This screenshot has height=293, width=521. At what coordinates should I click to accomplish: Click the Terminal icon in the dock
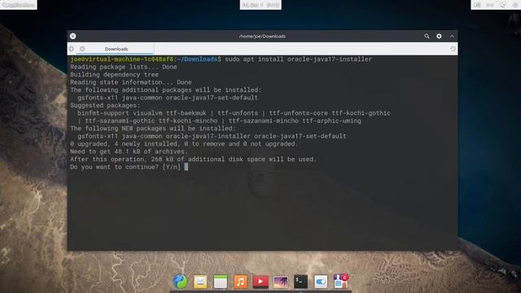coord(300,282)
